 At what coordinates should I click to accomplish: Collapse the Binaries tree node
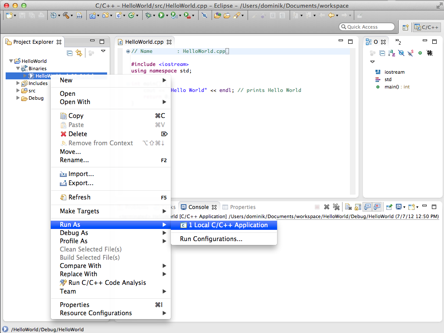[18, 68]
